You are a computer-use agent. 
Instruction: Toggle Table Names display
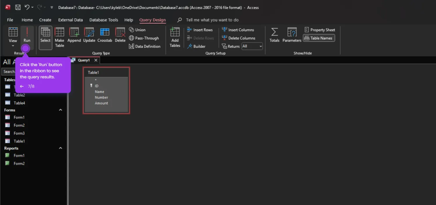[x=319, y=38]
